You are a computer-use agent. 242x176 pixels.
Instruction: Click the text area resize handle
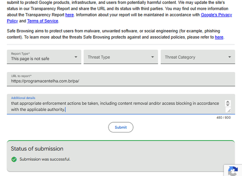(x=229, y=110)
